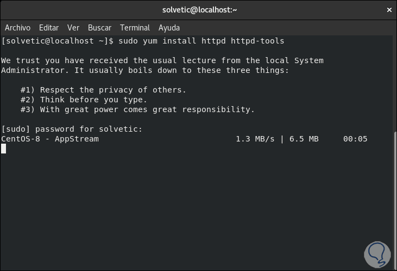
Task: Open the Ver menu
Action: [73, 28]
